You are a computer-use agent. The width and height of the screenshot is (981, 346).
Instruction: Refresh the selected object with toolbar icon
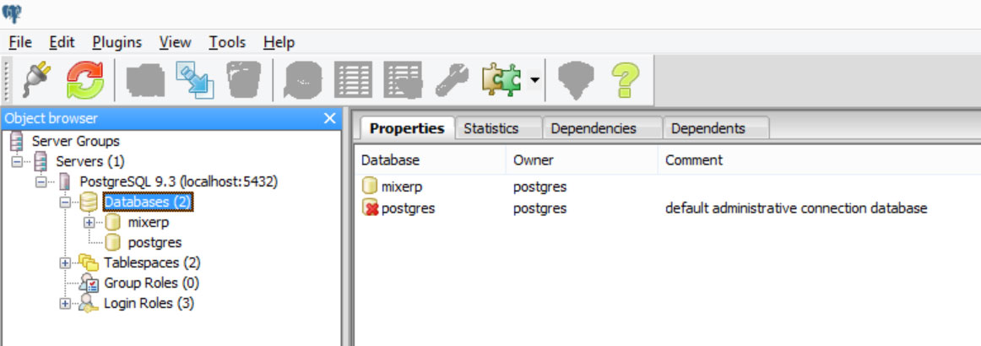(85, 79)
